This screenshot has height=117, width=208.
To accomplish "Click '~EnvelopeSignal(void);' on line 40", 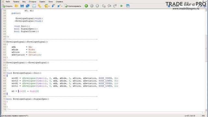I will pyautogui.click(x=29, y=21).
